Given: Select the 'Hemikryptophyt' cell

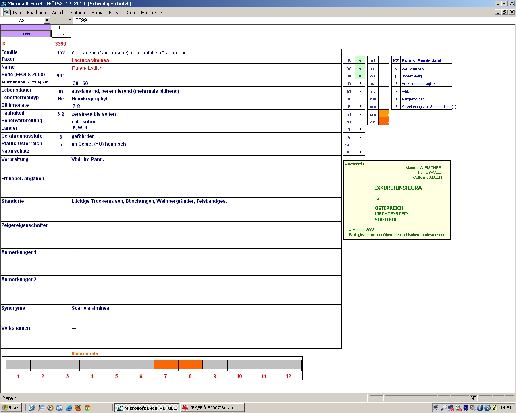Looking at the screenshot, I should tap(206, 98).
